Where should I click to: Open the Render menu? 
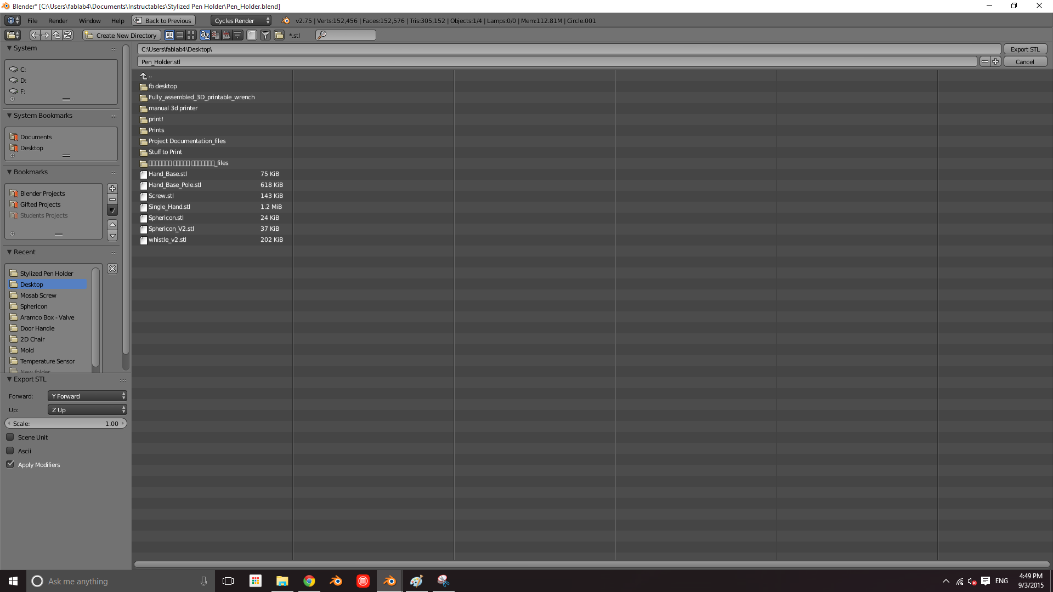pos(58,20)
